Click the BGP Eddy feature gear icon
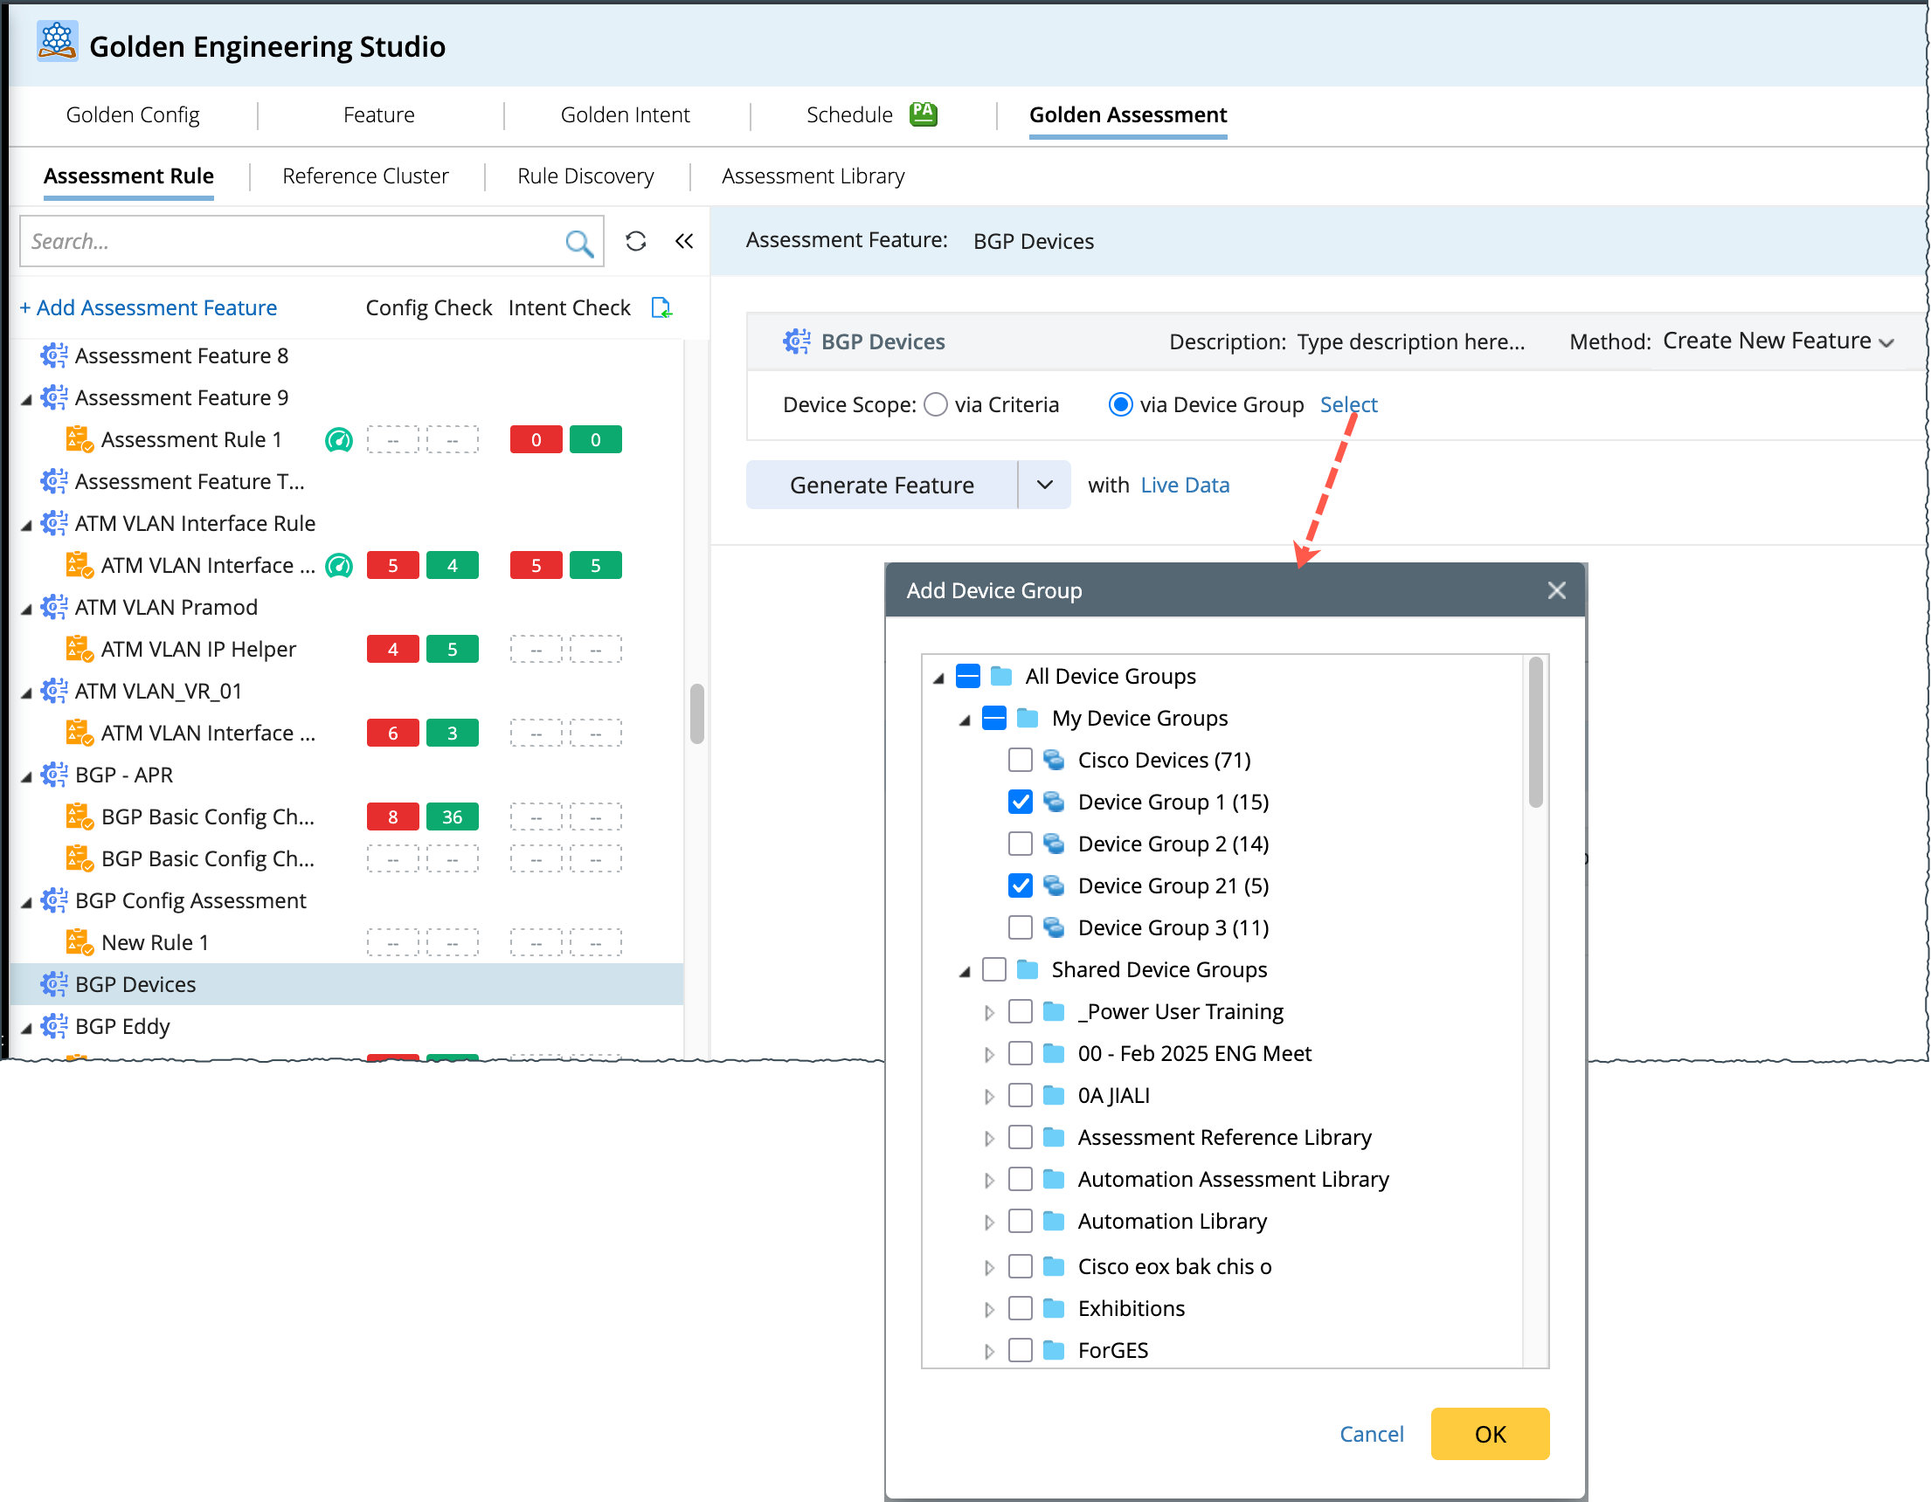Screen dimensions: 1931x1502 point(54,1026)
